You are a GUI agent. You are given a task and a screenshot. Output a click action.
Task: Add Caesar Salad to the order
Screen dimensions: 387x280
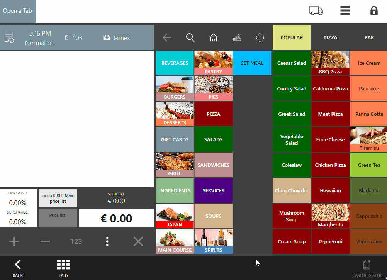(292, 63)
